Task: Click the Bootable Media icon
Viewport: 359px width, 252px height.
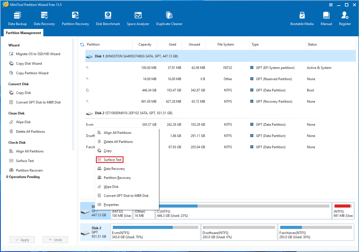Action: pos(302,17)
